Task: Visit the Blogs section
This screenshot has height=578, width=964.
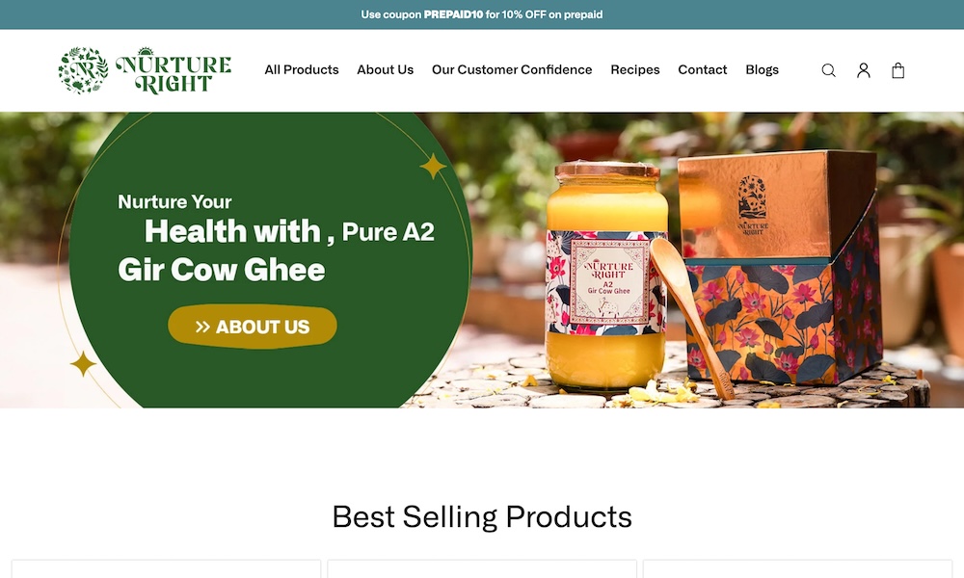Action: (762, 70)
